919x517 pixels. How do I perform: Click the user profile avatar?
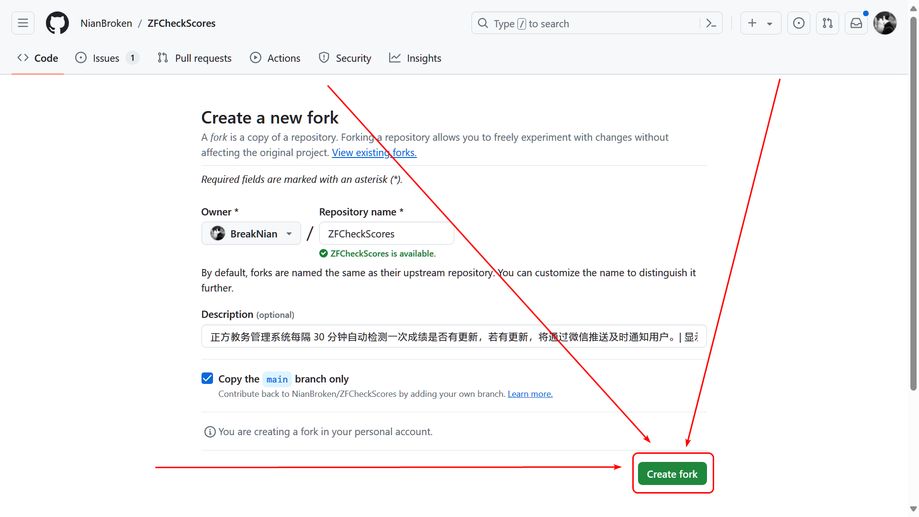tap(885, 23)
